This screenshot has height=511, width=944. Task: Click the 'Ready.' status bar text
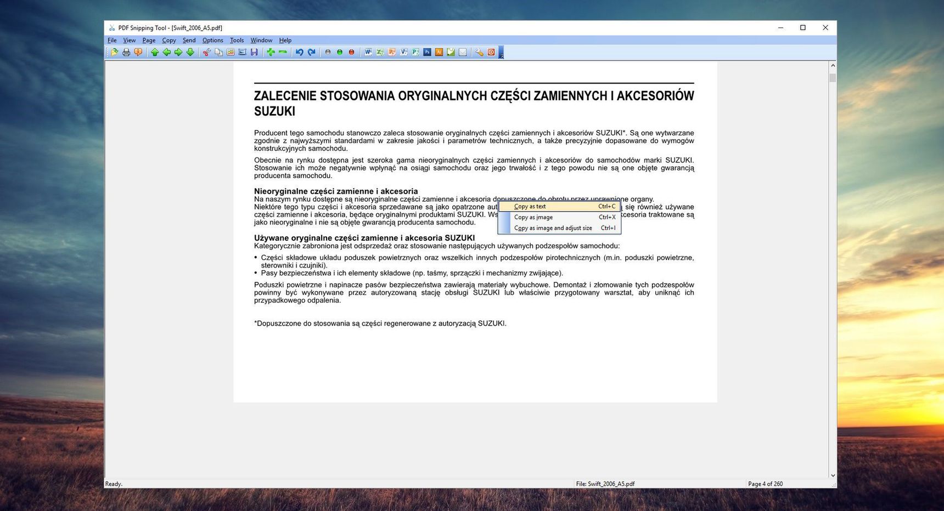114,484
